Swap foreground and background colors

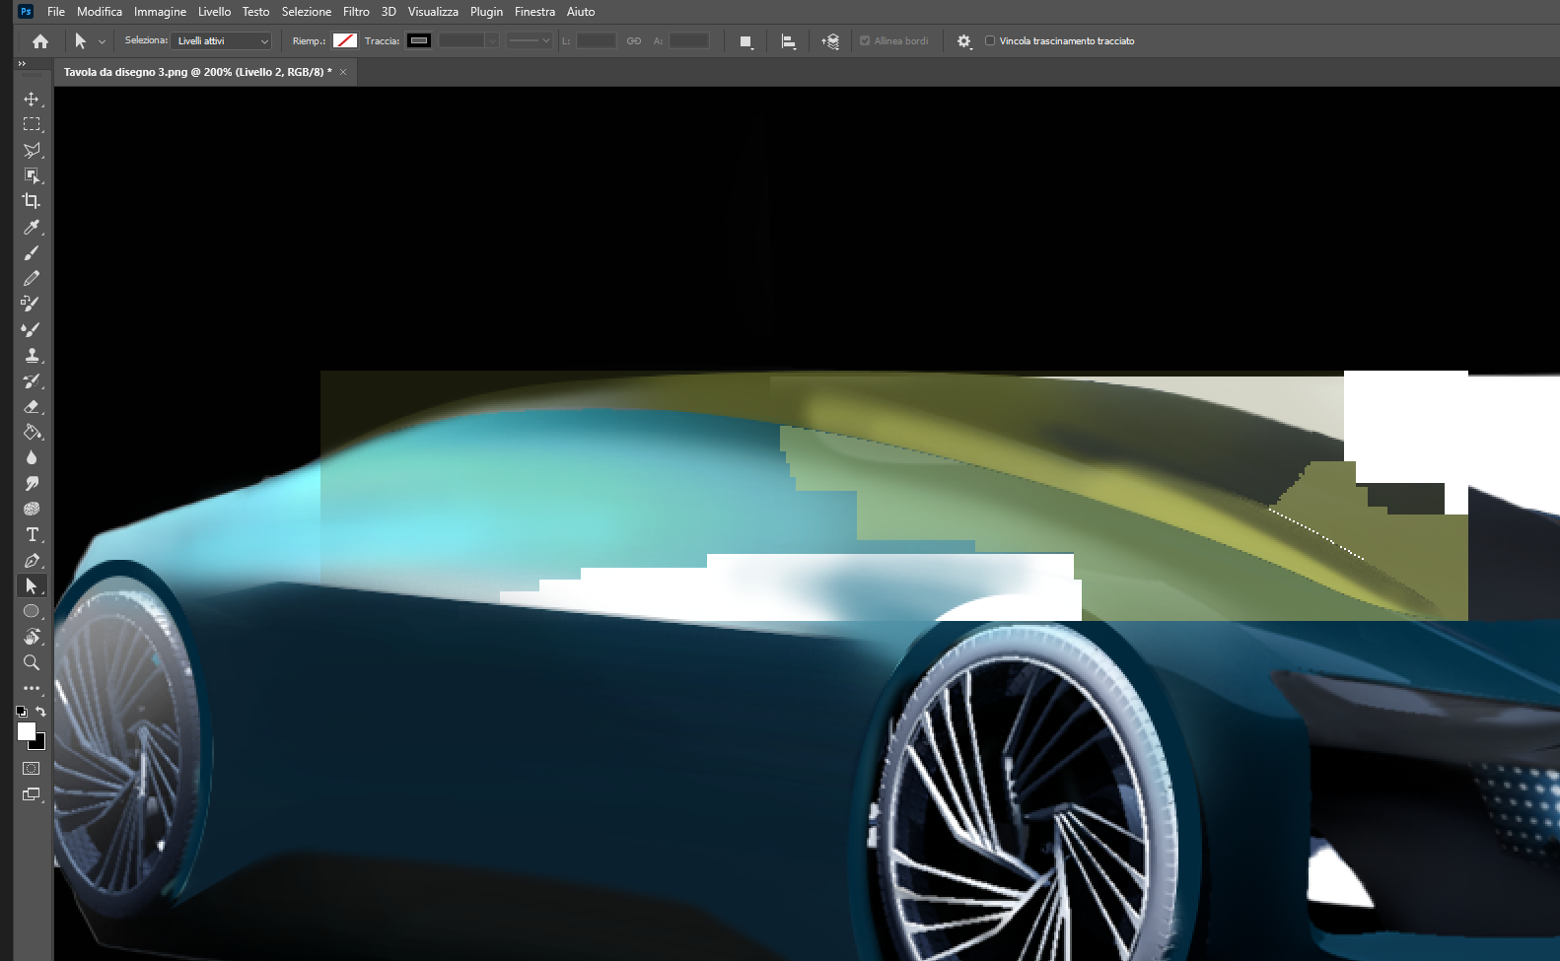40,711
